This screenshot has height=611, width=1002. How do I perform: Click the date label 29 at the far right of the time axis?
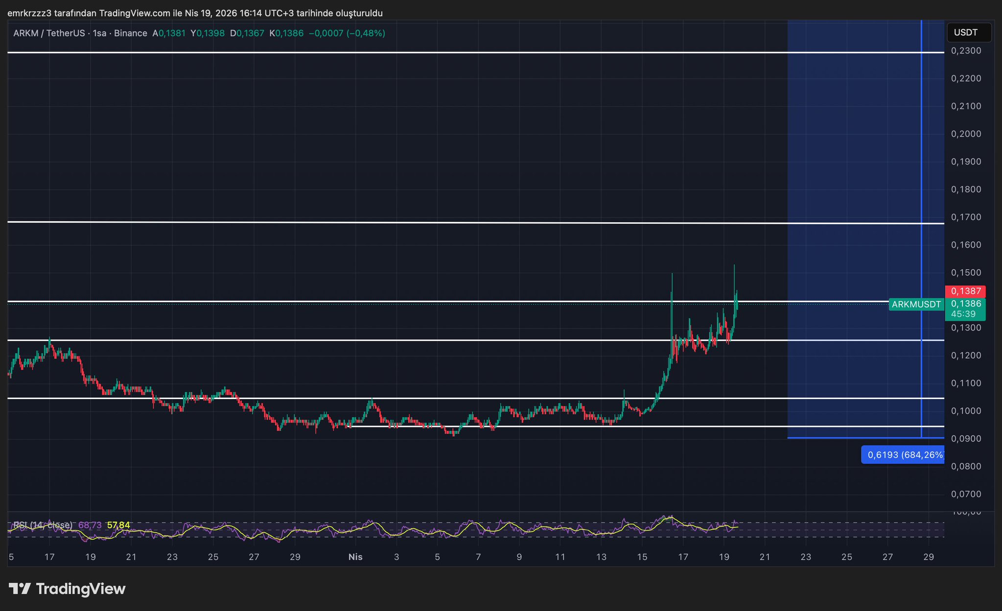coord(928,557)
